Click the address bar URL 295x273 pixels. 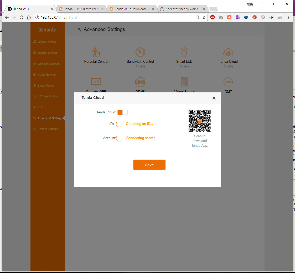(x=59, y=18)
